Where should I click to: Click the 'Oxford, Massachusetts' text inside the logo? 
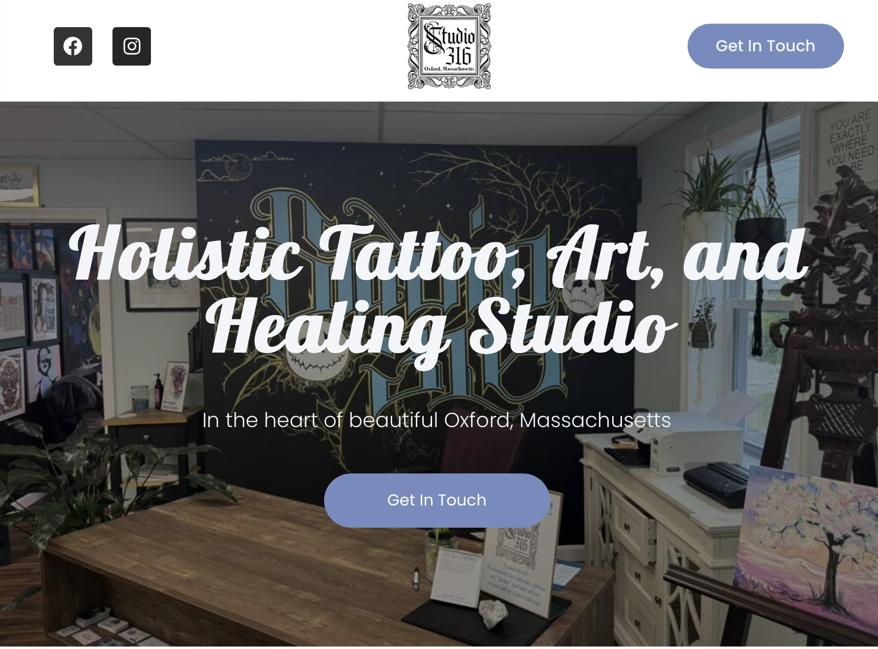(x=449, y=69)
